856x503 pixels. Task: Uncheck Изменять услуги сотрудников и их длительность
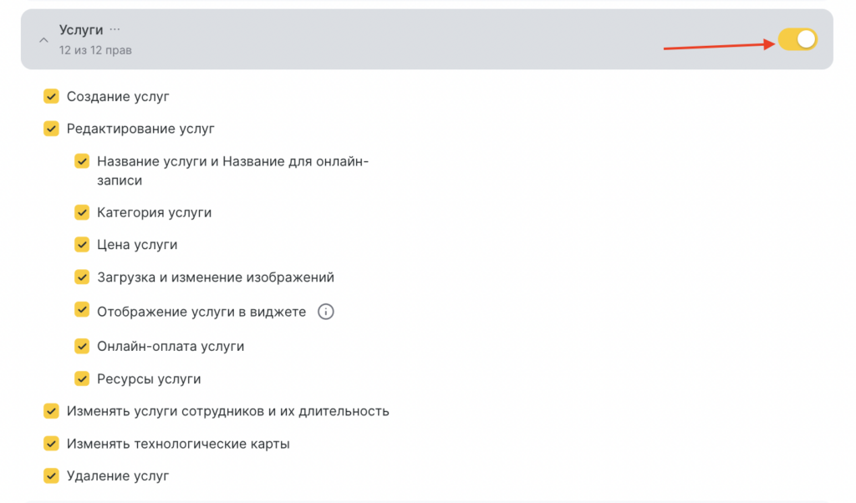coord(52,411)
